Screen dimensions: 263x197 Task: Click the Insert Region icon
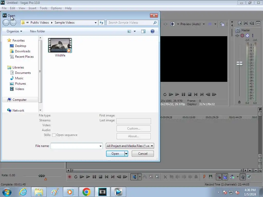pyautogui.click(x=211, y=177)
